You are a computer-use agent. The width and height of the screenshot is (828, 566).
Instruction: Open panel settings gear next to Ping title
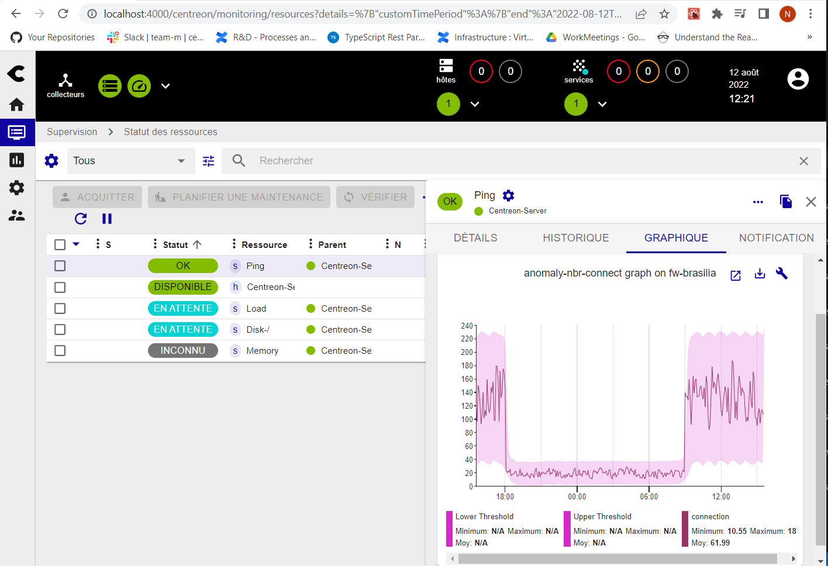point(509,195)
